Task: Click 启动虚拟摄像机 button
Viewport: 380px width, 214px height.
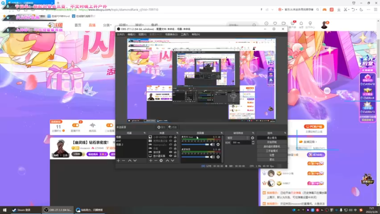Action: tap(272, 146)
